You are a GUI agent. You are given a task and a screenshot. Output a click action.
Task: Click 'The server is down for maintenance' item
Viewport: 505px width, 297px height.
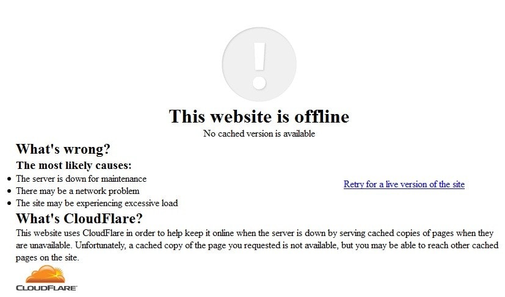(81, 179)
